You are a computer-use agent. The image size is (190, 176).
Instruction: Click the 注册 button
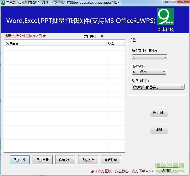(x=159, y=129)
